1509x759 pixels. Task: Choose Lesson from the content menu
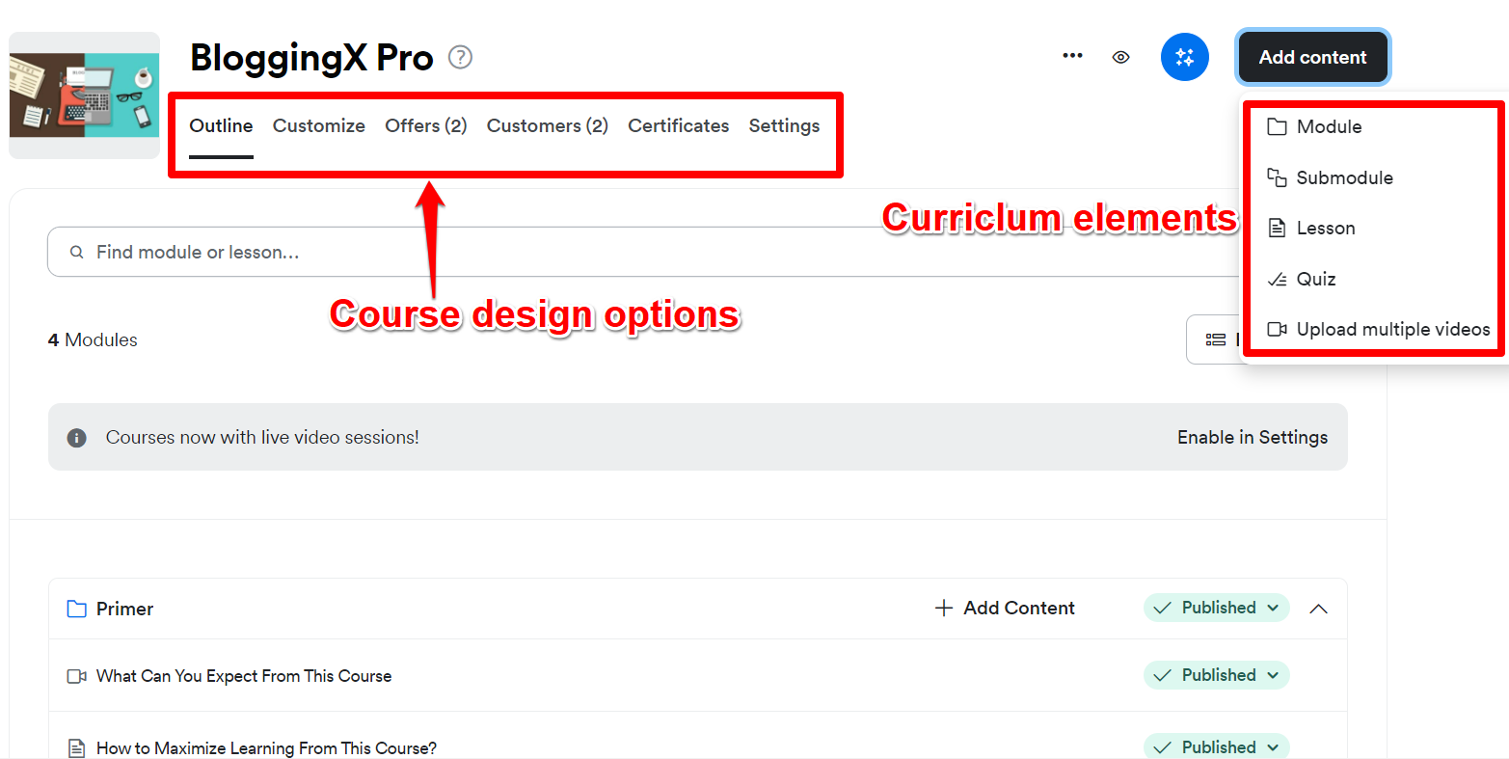pyautogui.click(x=1324, y=228)
